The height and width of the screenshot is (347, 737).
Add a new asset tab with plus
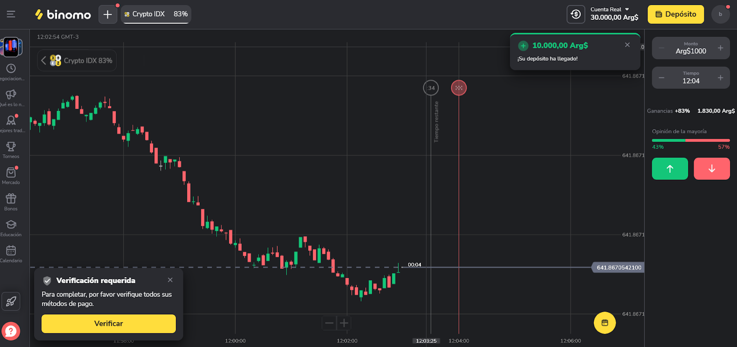point(107,14)
